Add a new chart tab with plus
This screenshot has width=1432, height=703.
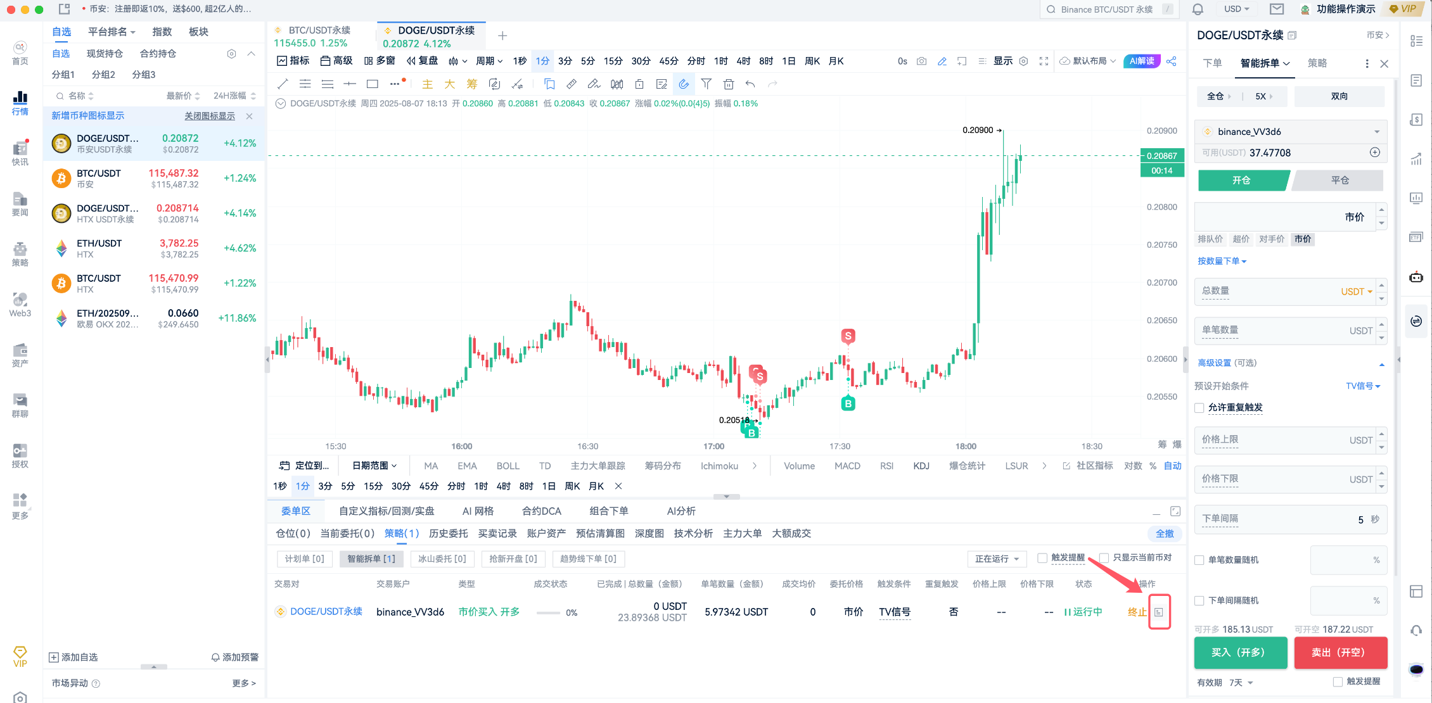502,35
